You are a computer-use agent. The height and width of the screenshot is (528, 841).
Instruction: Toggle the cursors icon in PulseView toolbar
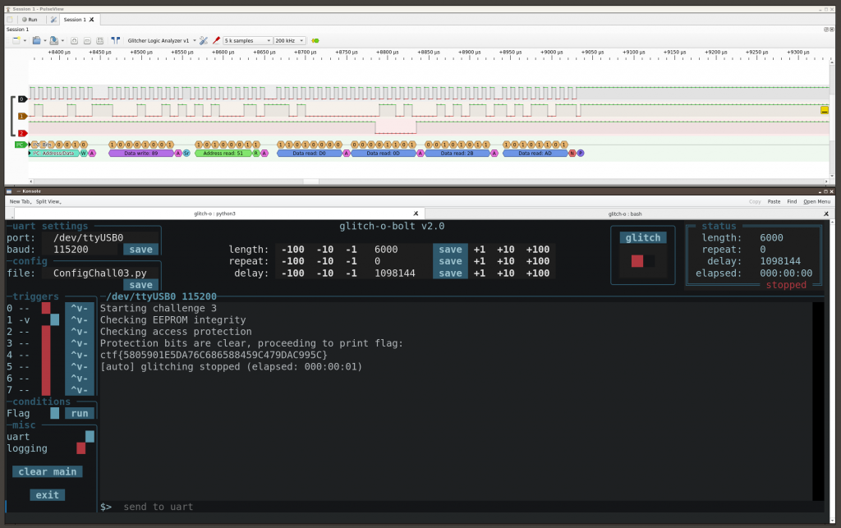115,40
